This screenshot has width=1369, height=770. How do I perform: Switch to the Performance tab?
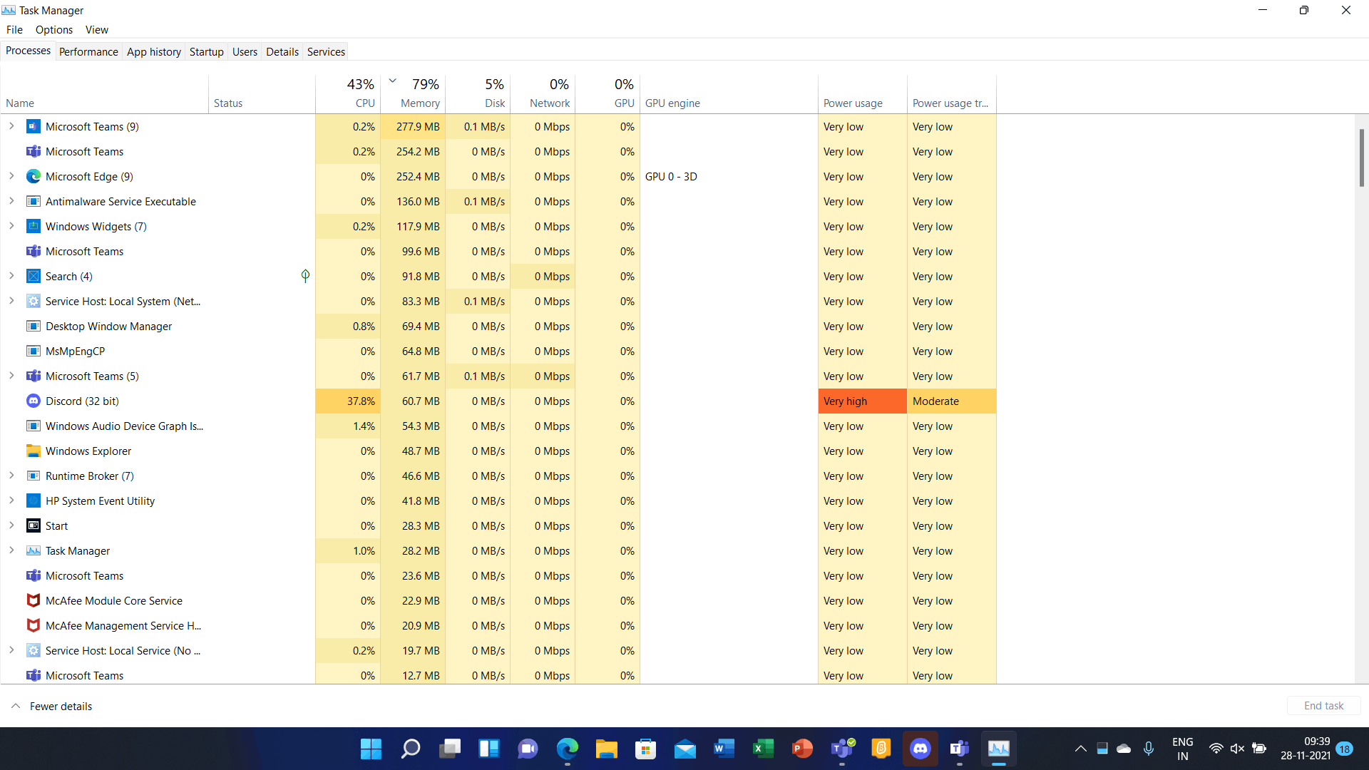tap(88, 52)
